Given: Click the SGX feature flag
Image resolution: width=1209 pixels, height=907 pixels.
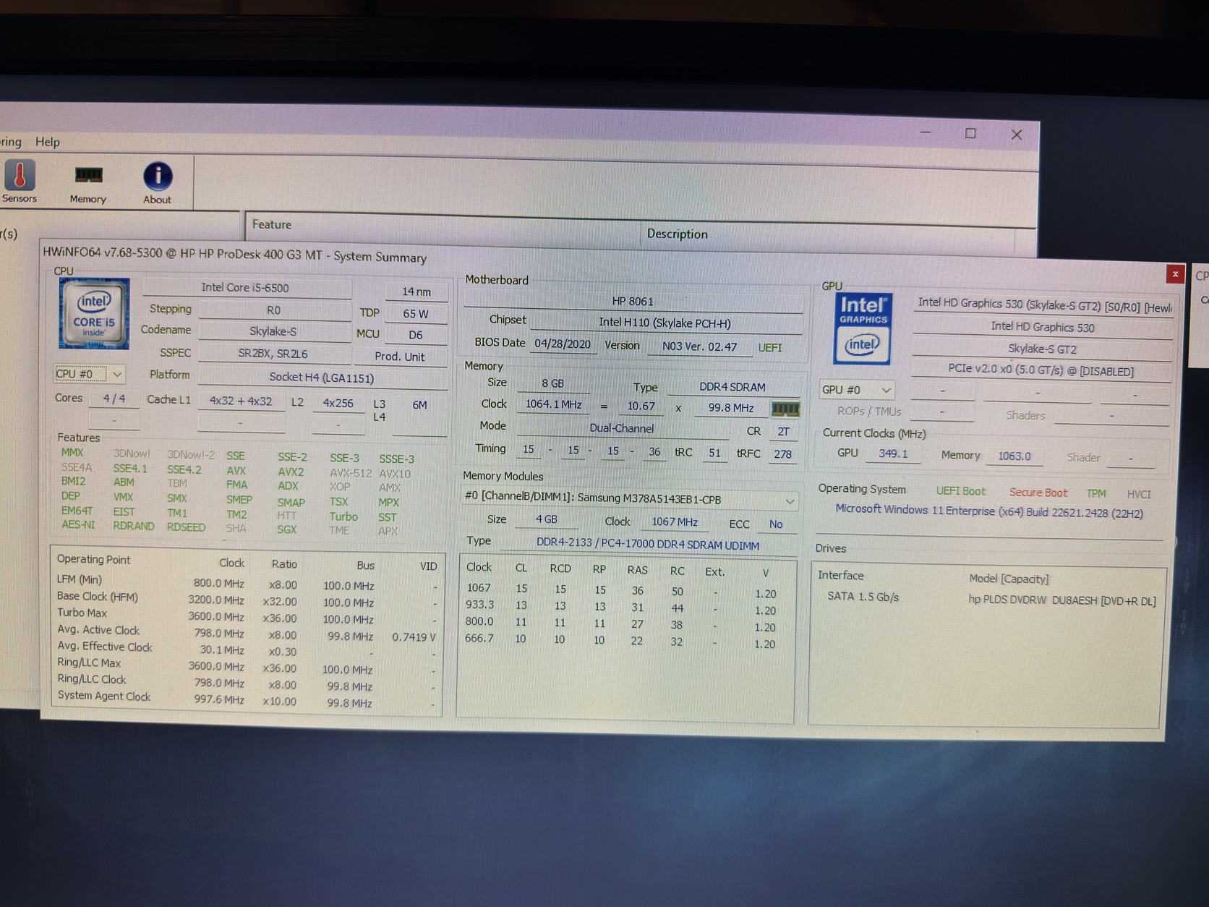Looking at the screenshot, I should tap(287, 529).
